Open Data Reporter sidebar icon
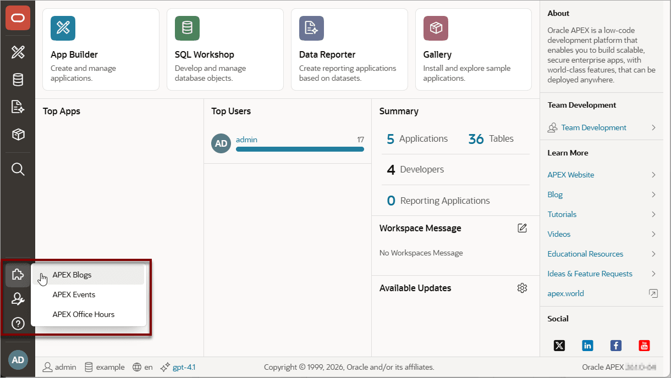Image resolution: width=671 pixels, height=378 pixels. (x=18, y=107)
